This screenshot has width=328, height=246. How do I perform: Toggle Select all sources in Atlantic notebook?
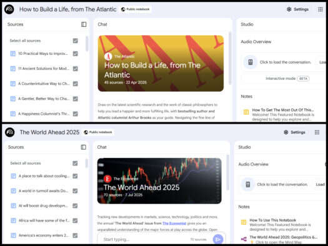pyautogui.click(x=76, y=41)
